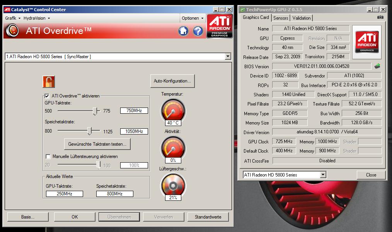Click the current 250MHz GPU-Taktrate value

[x=65, y=193]
